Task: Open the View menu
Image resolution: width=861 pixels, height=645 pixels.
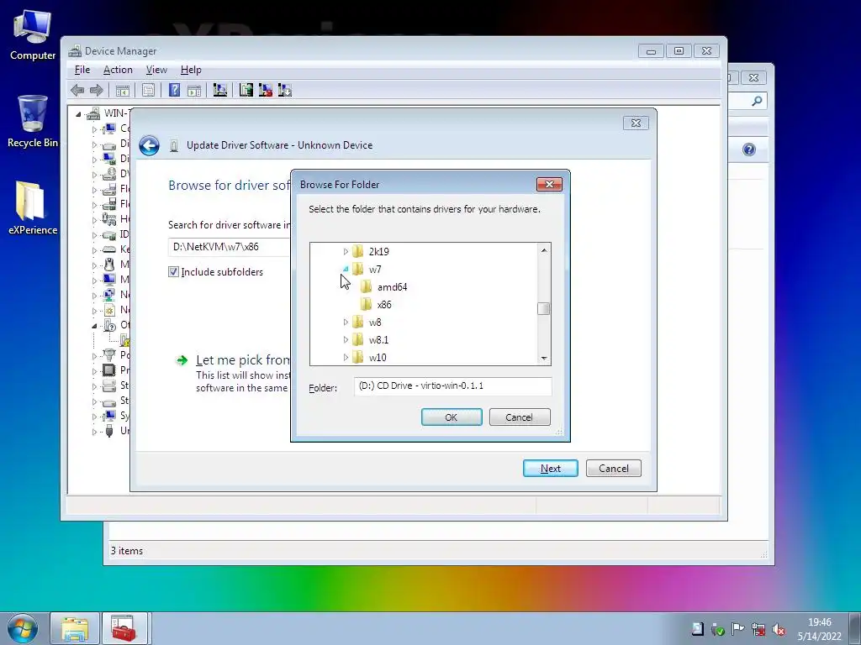Action: coord(156,70)
